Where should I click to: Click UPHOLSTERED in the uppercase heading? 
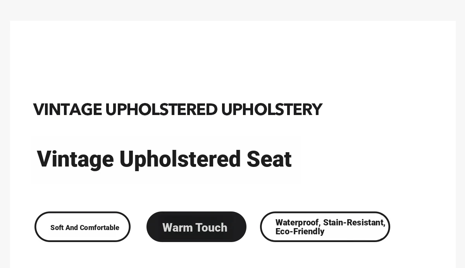click(x=161, y=110)
